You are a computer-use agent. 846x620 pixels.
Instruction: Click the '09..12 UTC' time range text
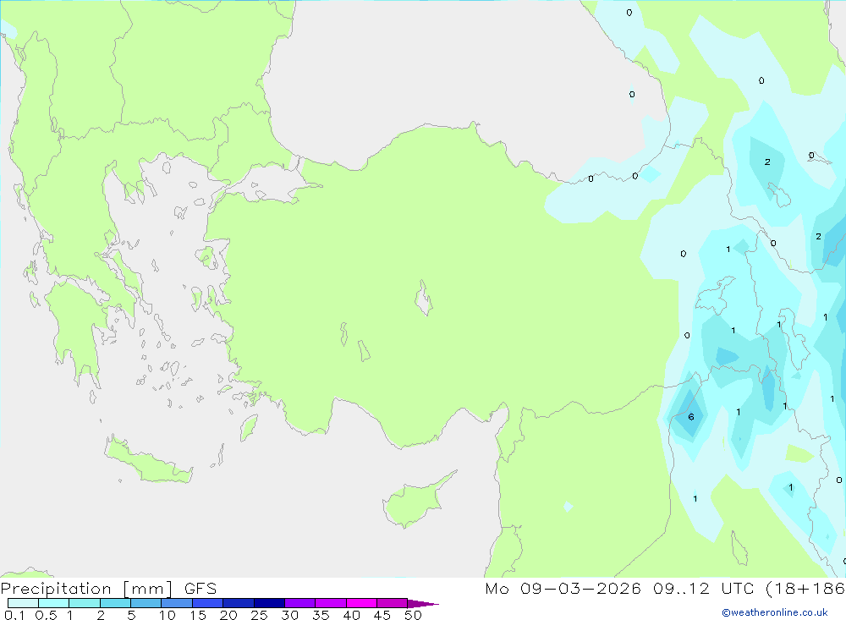pos(703,589)
